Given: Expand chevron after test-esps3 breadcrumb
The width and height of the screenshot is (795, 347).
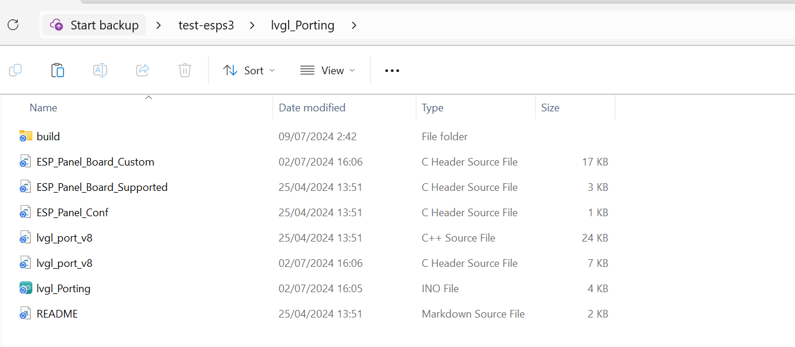Looking at the screenshot, I should [253, 25].
